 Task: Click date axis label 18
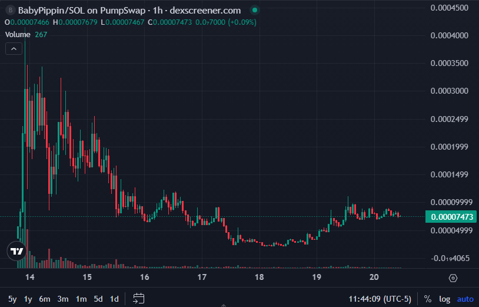click(x=260, y=278)
